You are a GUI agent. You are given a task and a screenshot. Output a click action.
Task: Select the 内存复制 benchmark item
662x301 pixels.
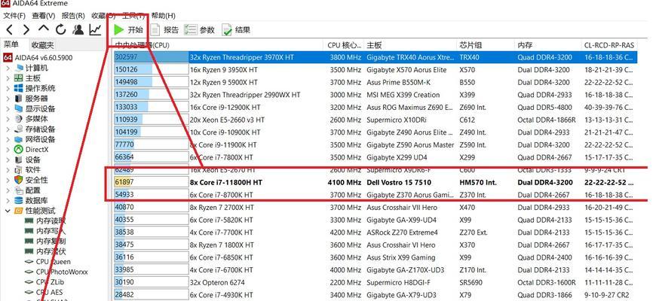(x=45, y=241)
